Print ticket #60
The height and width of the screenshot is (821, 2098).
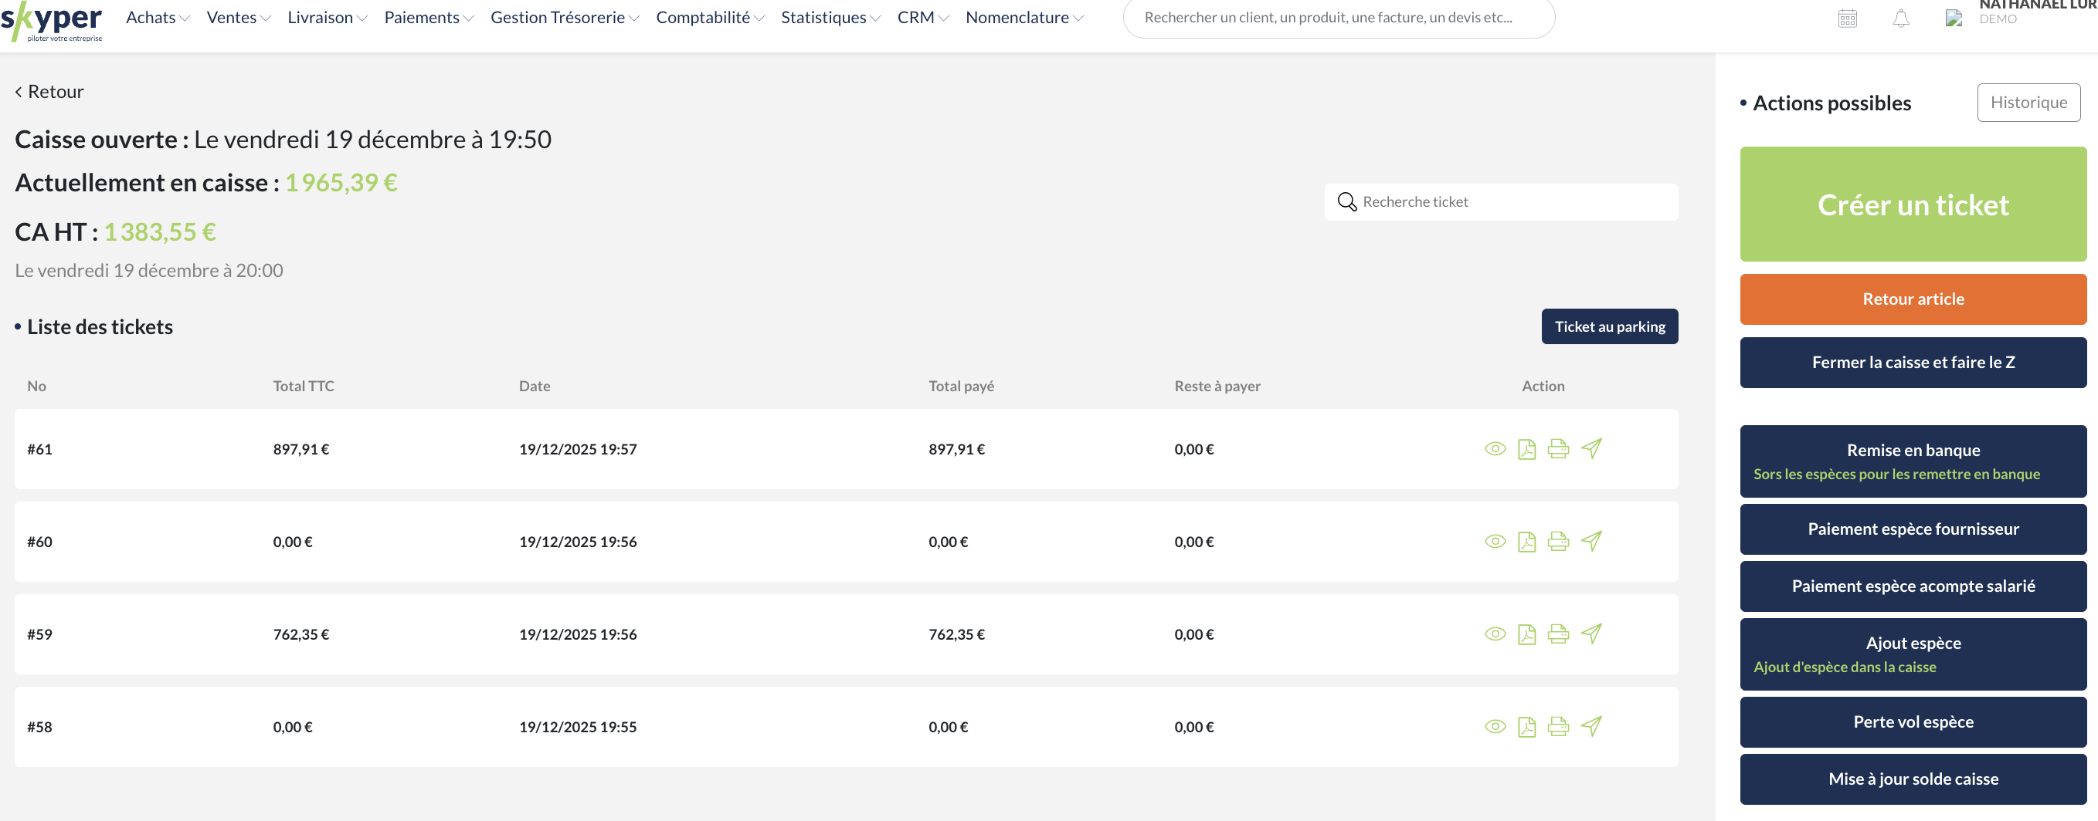click(x=1558, y=542)
